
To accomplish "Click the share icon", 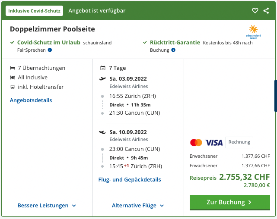I will click(x=266, y=10).
